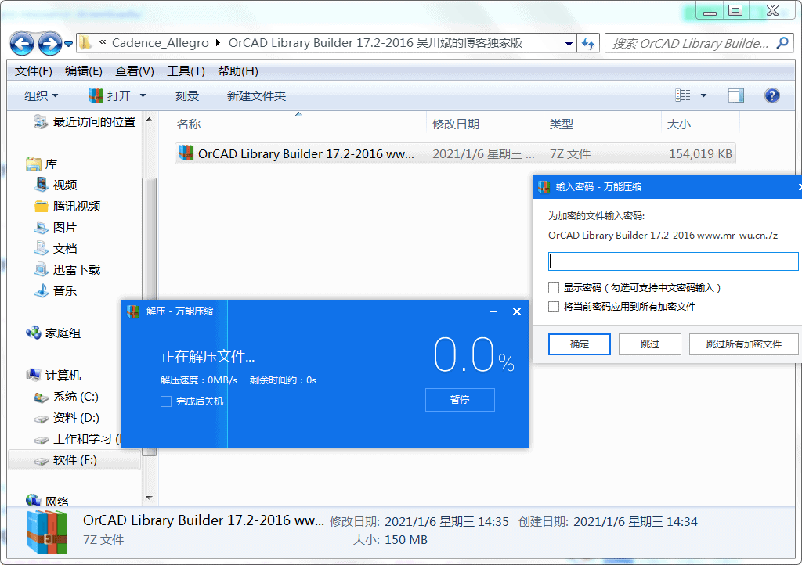This screenshot has width=802, height=565.
Task: Enable the 显示密码 checkbox
Action: tap(554, 288)
